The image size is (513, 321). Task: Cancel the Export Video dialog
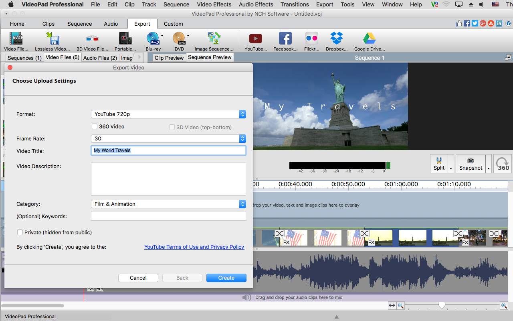coord(138,278)
